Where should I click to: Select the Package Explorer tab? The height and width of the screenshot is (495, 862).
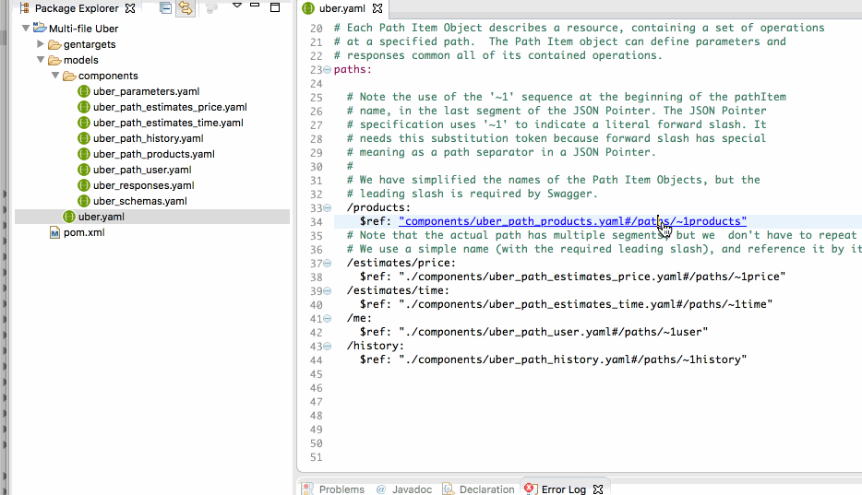[77, 8]
